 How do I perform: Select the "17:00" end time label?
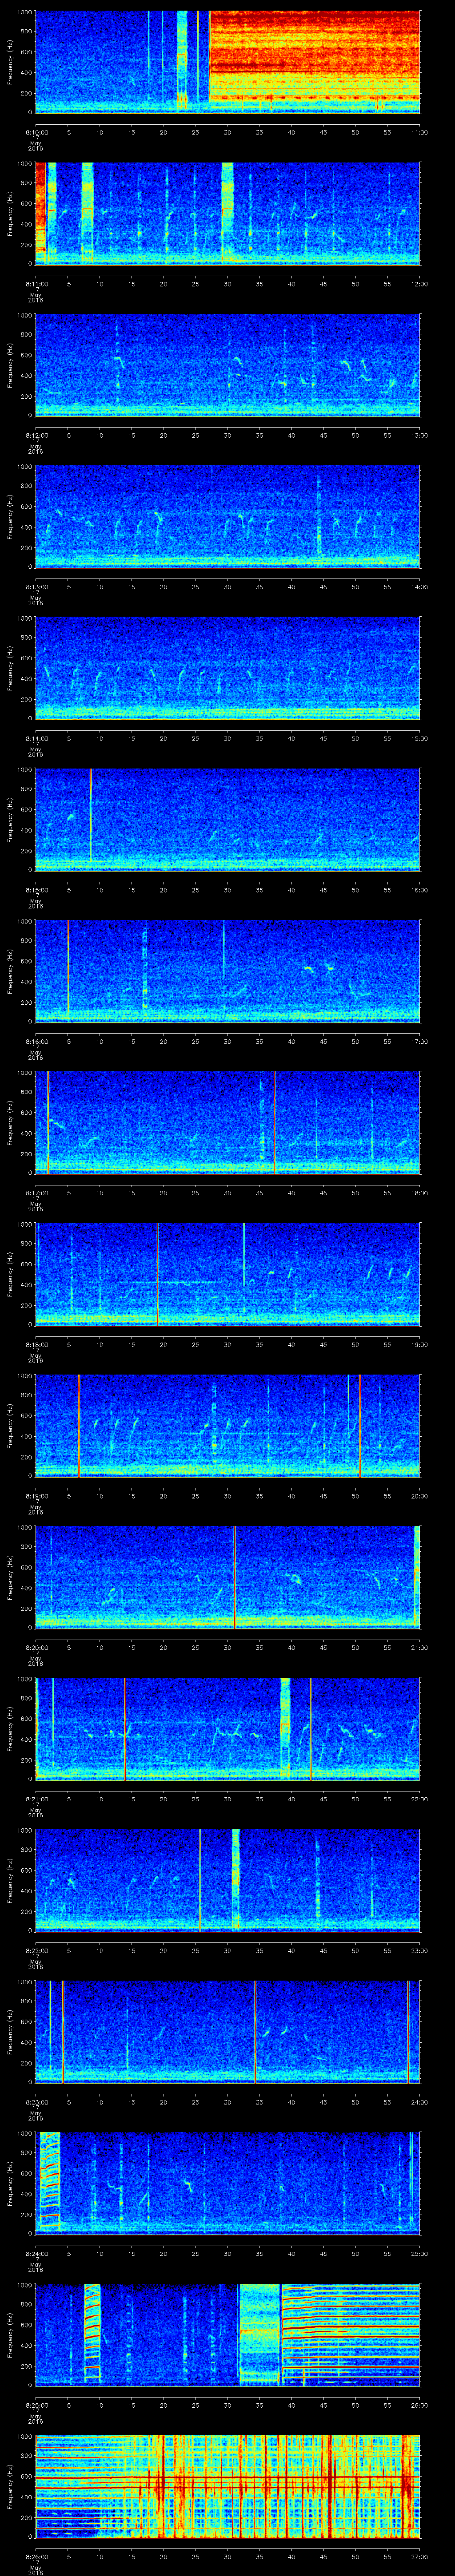pos(419,1041)
